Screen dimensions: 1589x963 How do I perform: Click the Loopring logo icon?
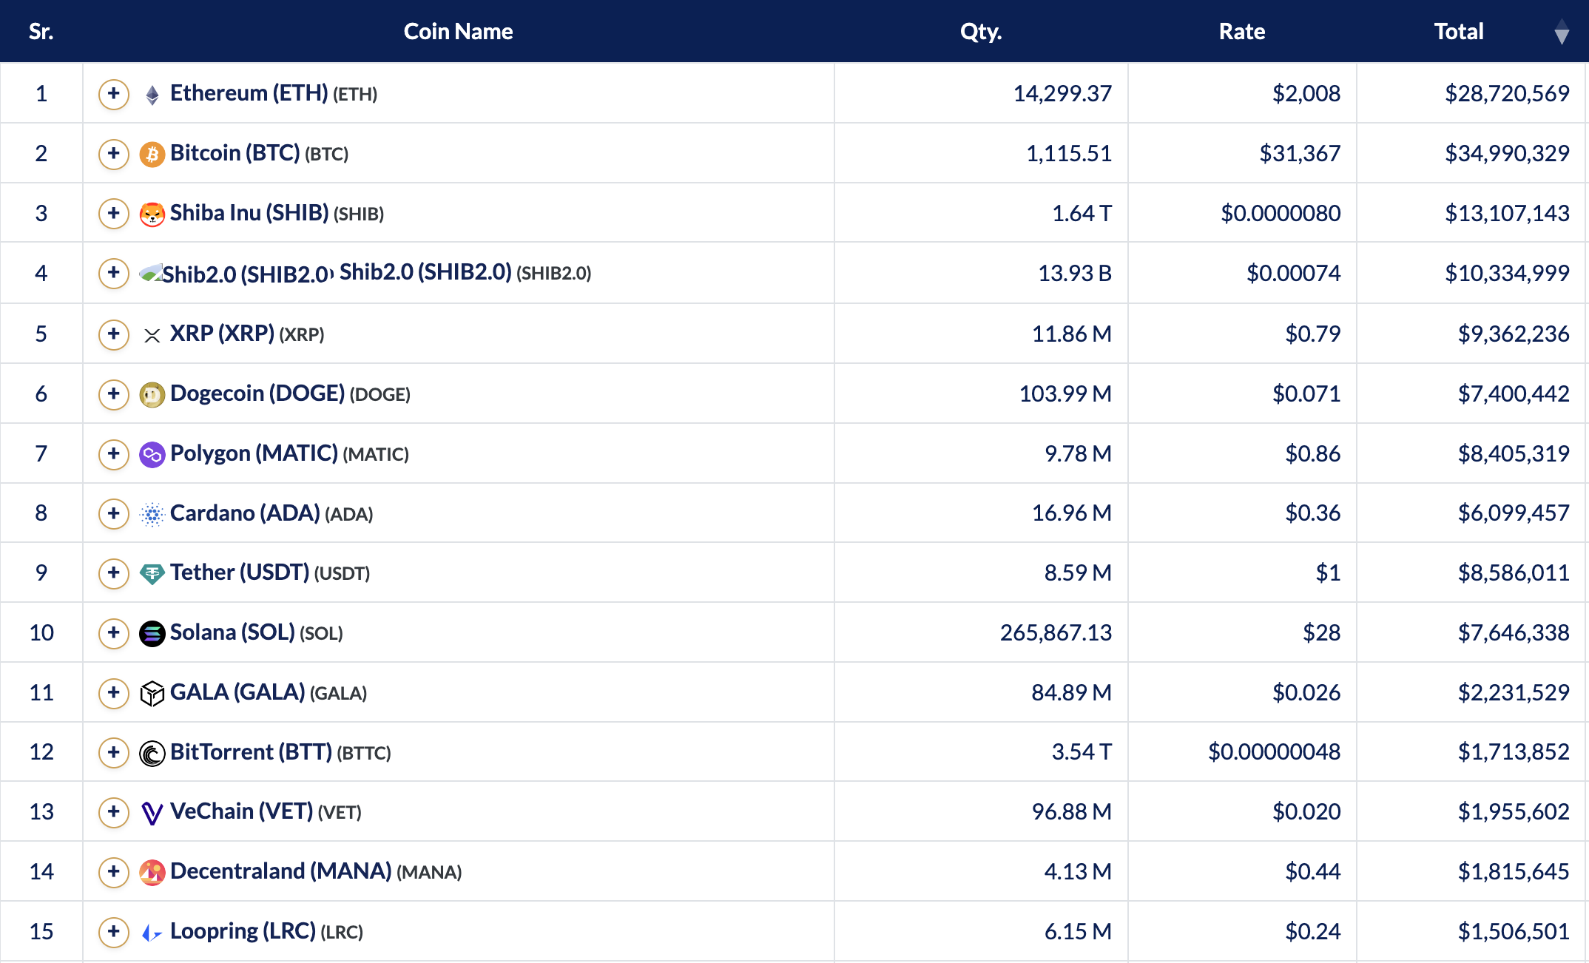tap(152, 933)
